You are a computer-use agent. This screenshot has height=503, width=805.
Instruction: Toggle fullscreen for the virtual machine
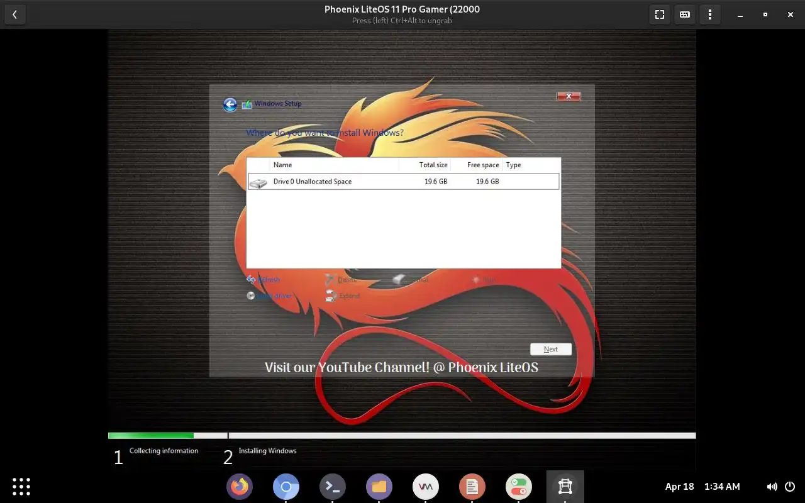point(660,14)
